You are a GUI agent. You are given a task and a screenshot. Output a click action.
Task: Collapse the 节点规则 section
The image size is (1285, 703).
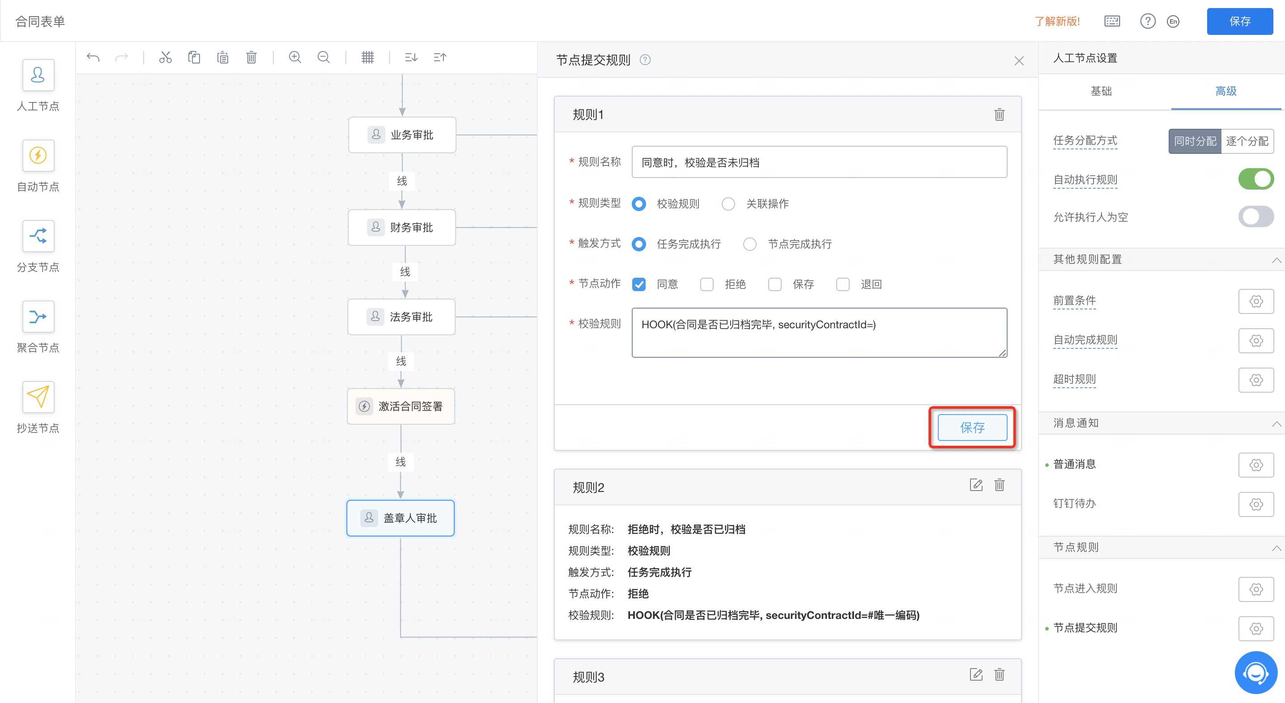(x=1276, y=547)
